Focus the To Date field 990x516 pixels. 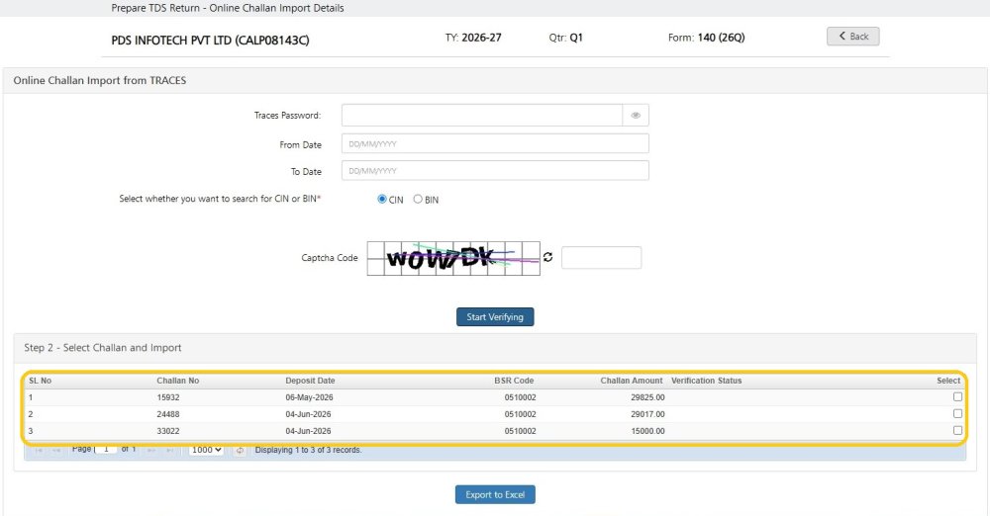point(495,171)
